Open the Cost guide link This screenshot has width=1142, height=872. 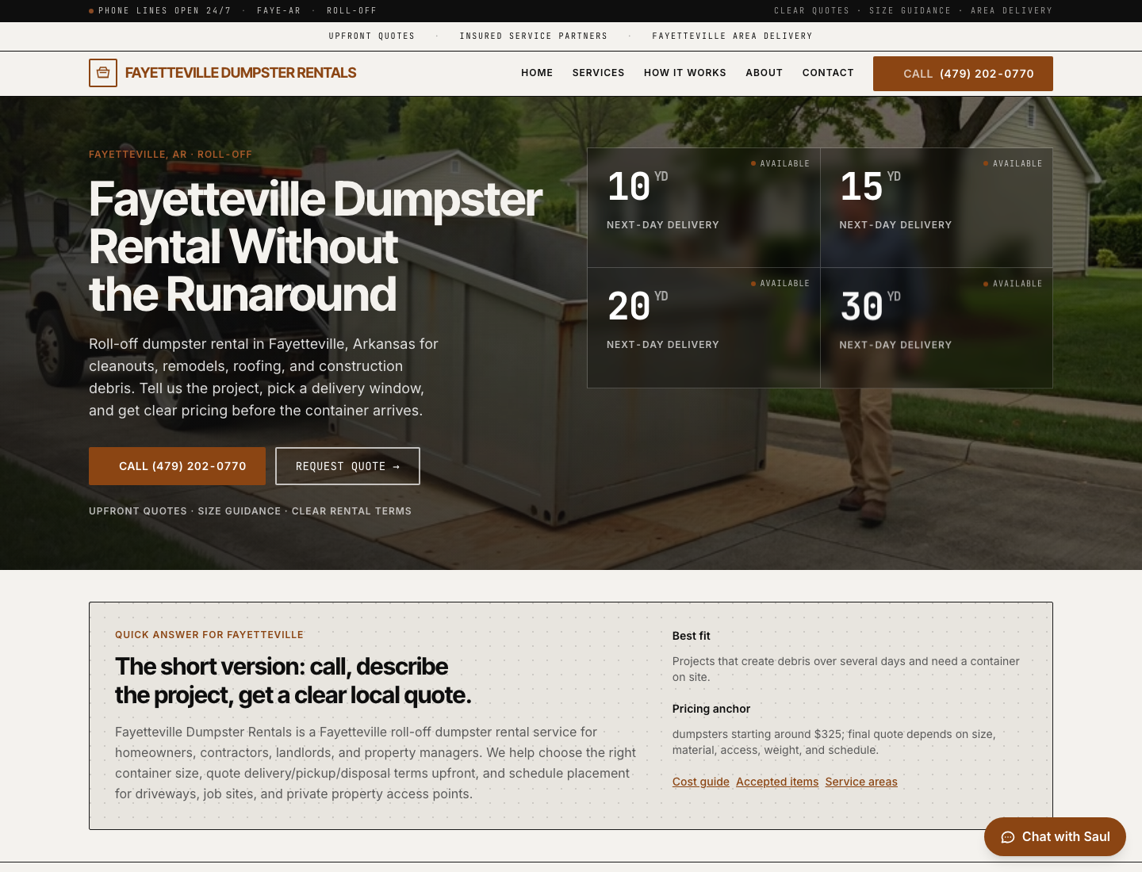coord(701,782)
